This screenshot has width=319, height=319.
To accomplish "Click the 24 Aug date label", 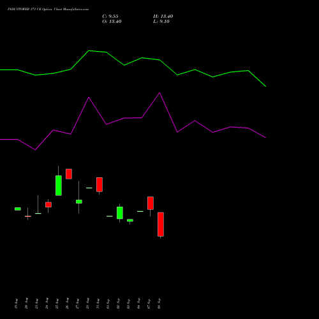I will (47, 304).
